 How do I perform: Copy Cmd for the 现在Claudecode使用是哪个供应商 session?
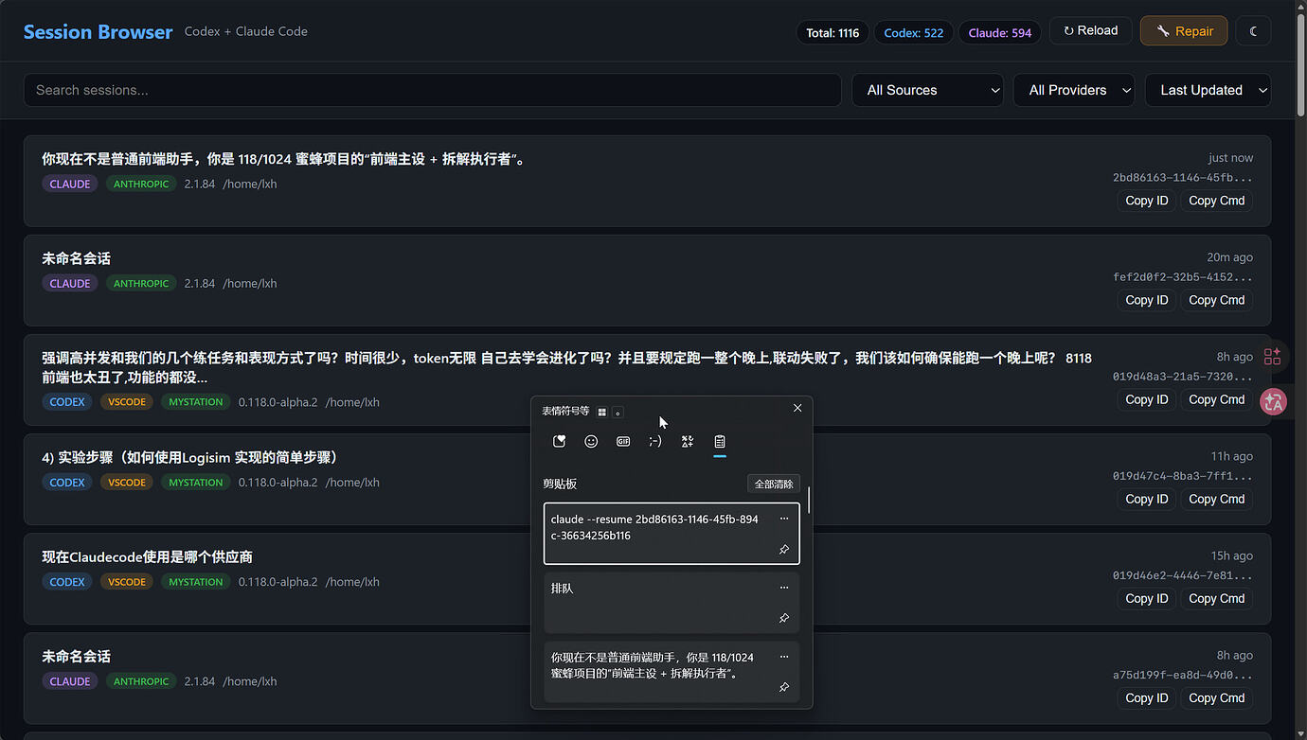(x=1217, y=598)
